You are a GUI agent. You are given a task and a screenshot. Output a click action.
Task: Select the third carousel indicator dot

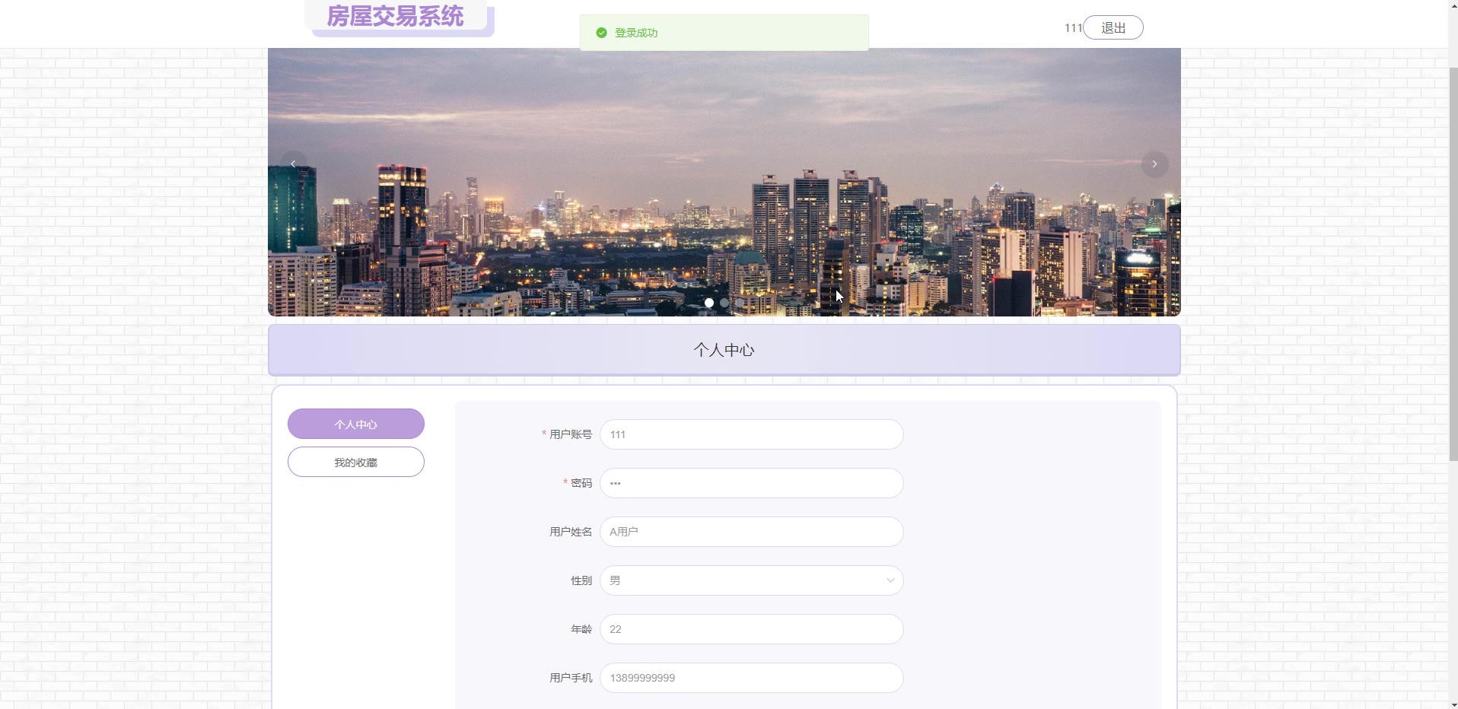pos(740,303)
